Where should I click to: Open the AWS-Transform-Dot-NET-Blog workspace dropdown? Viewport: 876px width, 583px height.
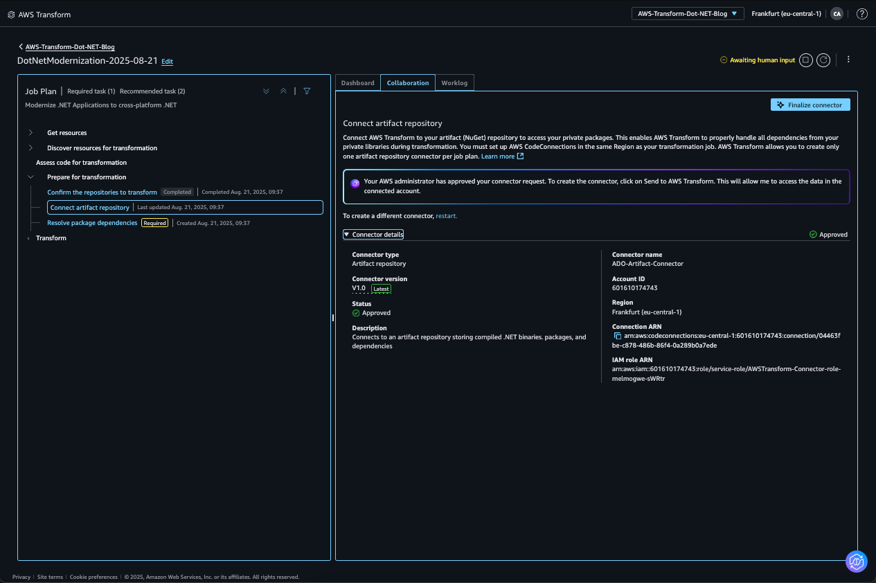pyautogui.click(x=687, y=12)
